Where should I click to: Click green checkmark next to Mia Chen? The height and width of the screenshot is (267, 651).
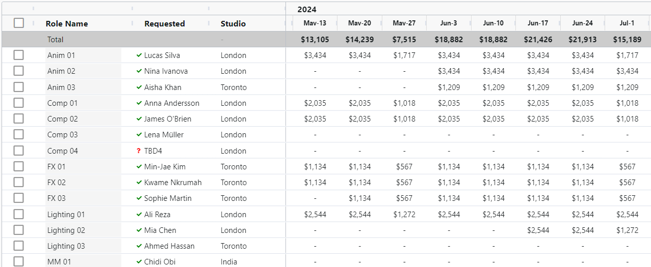[139, 230]
